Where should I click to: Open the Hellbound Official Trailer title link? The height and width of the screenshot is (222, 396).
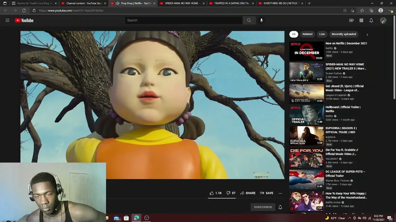click(x=343, y=109)
